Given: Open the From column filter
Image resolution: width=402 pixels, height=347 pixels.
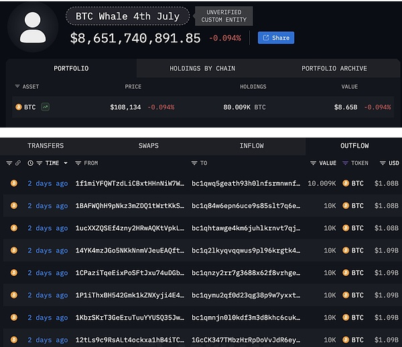Looking at the screenshot, I should [x=78, y=163].
